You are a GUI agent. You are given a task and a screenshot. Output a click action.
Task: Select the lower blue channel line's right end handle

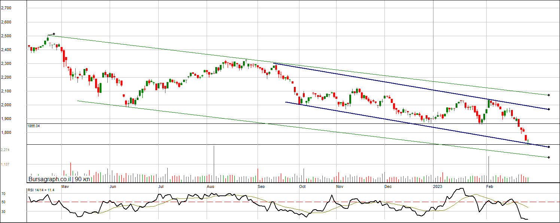point(548,147)
